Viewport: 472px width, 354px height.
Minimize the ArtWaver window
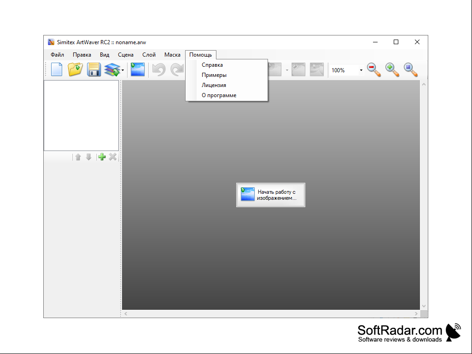coord(375,42)
